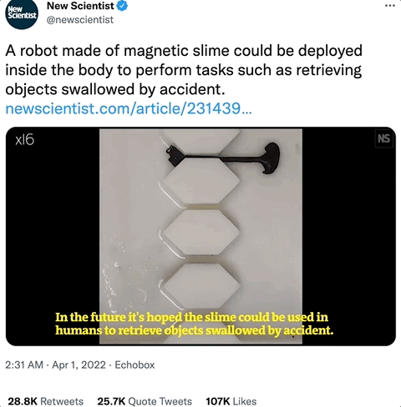View the 25.7K Quote Tweets list

pyautogui.click(x=145, y=401)
